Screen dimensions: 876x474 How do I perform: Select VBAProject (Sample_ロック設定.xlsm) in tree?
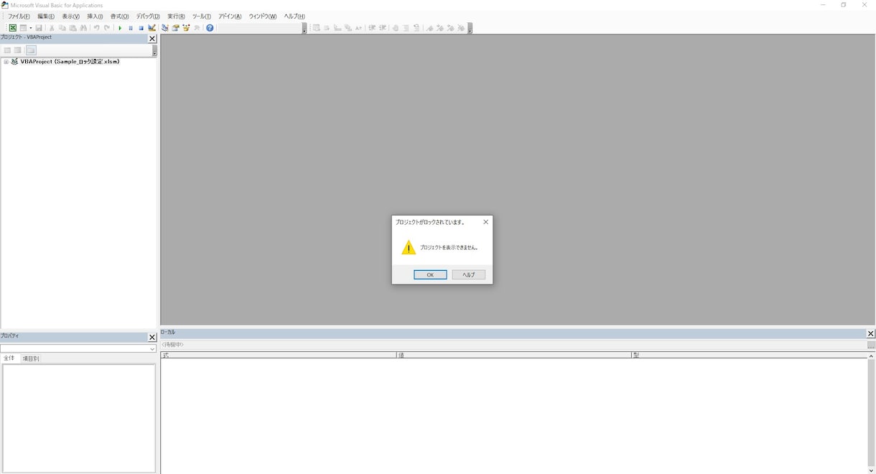[x=70, y=62]
